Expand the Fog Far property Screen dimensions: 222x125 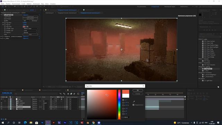[3, 25]
